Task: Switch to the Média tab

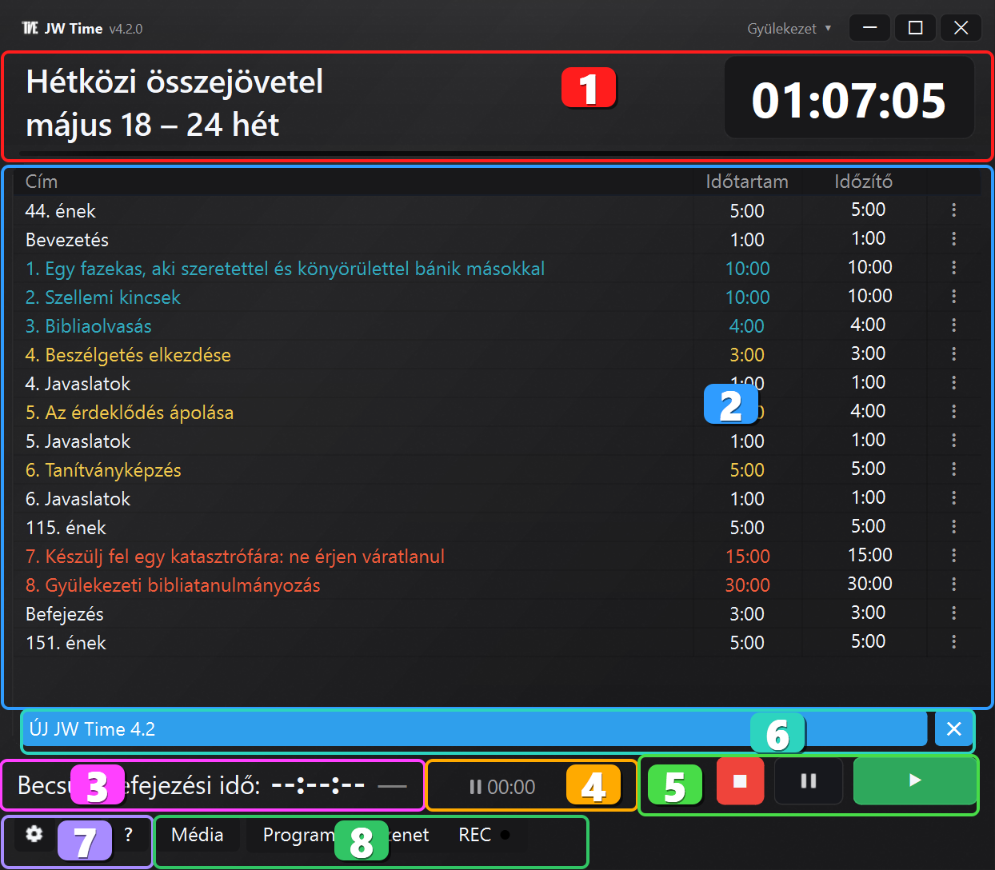Action: [198, 835]
